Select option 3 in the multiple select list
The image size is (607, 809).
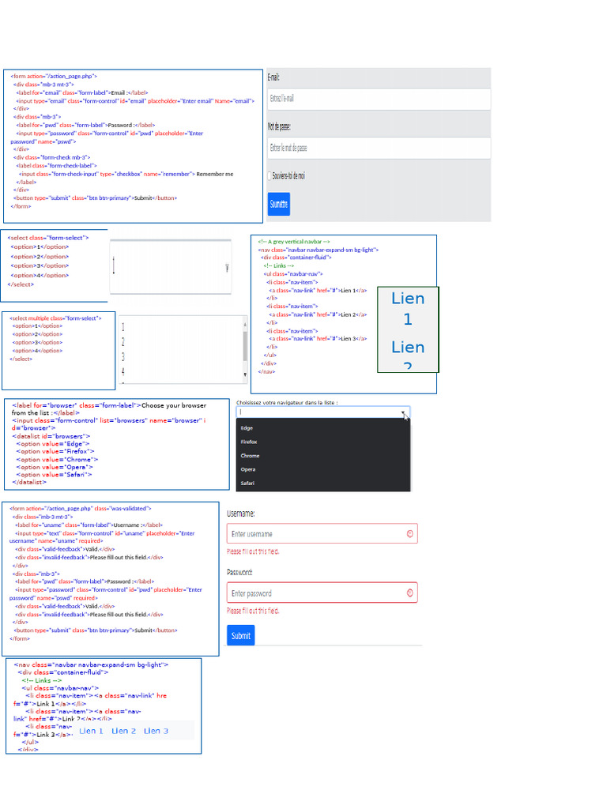point(123,356)
